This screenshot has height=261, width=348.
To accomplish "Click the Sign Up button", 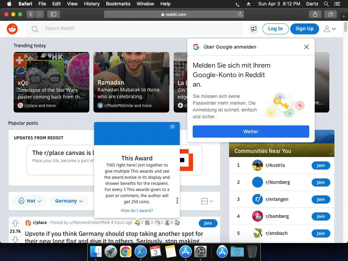I will coord(304,29).
